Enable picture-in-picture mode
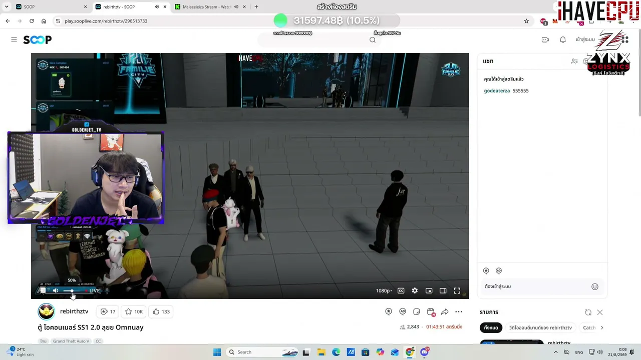 [x=429, y=290]
